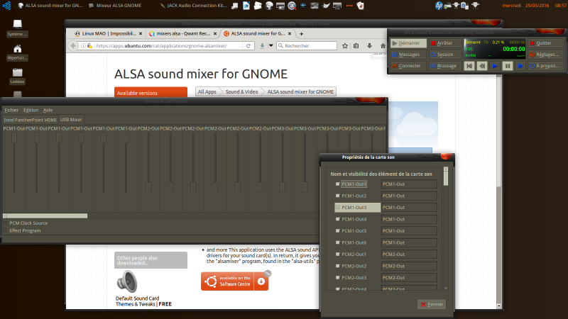Pause the JACK transport

(508, 66)
